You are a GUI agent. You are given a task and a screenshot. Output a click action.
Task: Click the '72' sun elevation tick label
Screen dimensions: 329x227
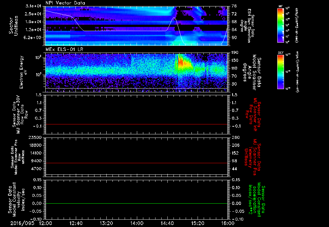tap(234, 14)
